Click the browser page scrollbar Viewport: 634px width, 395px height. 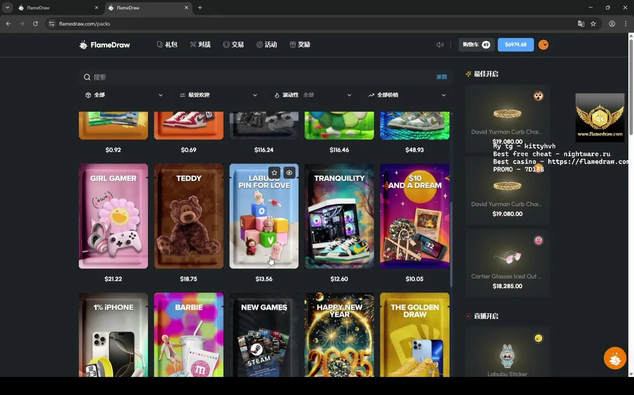pos(631,87)
